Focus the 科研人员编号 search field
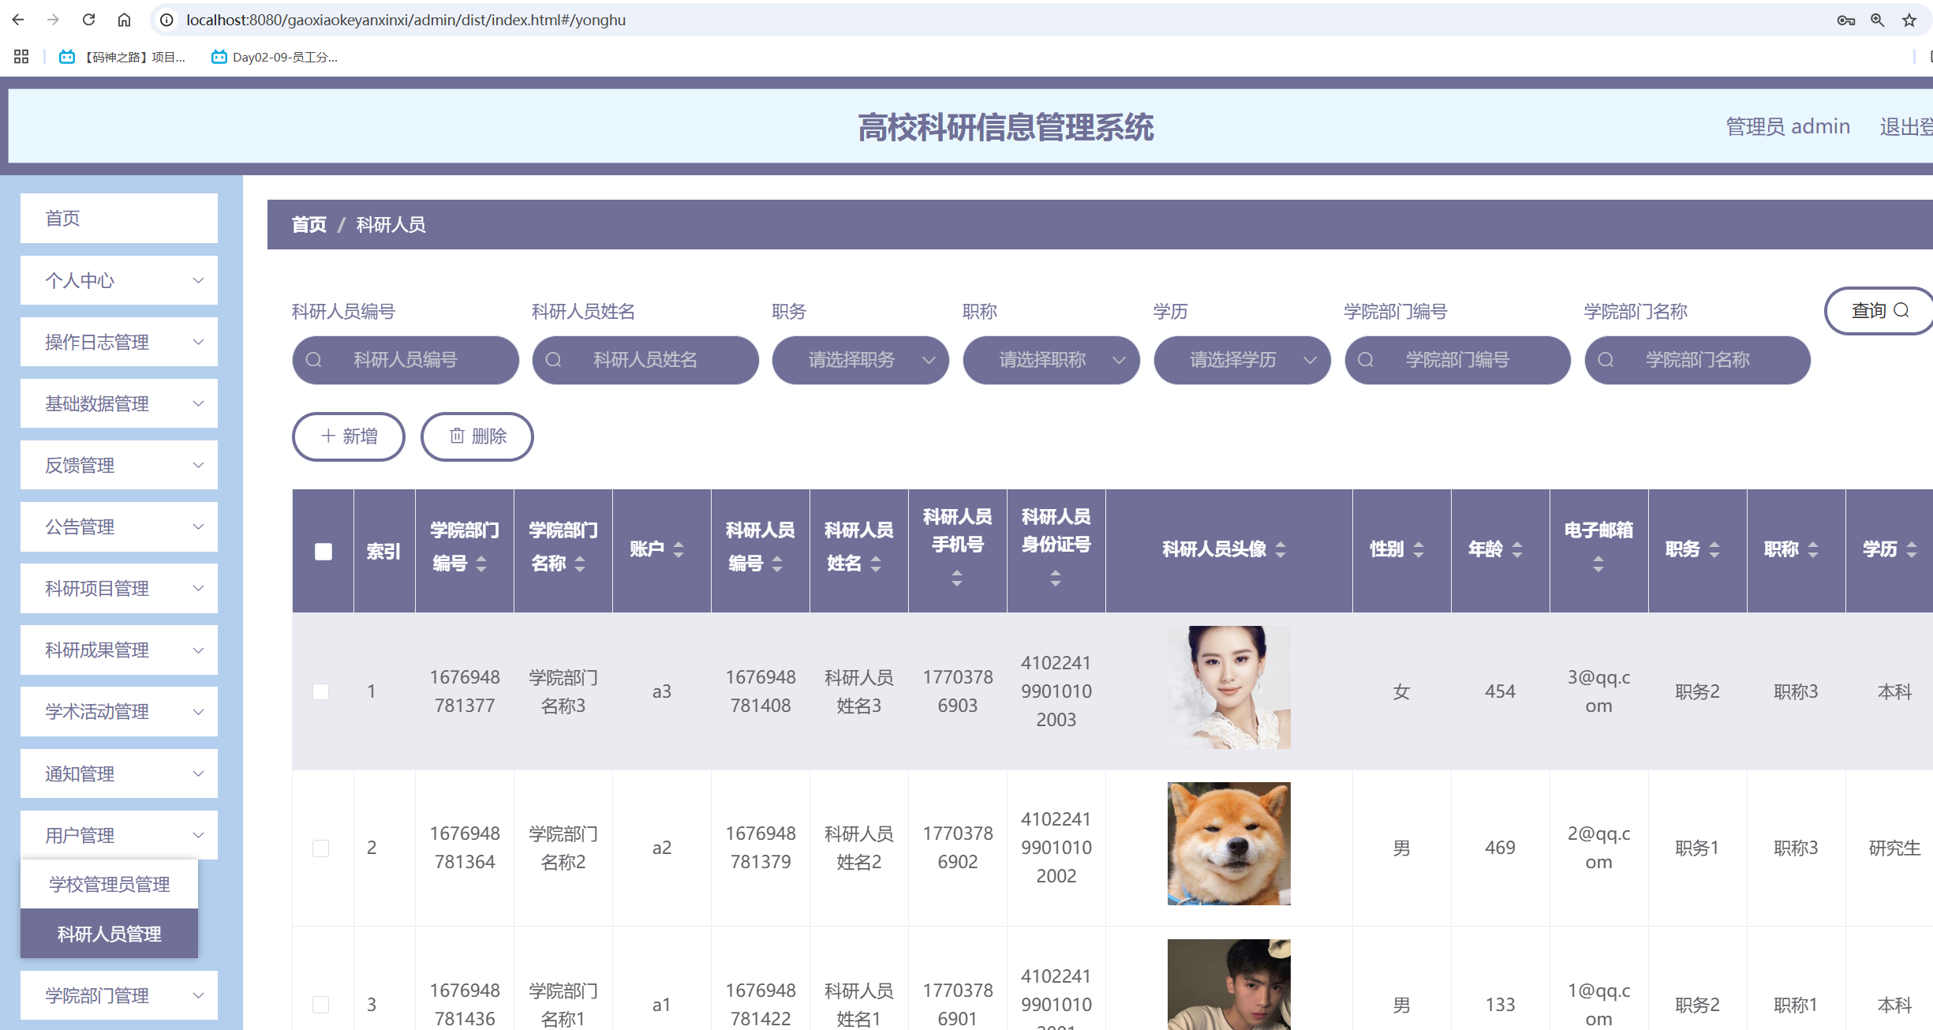 tap(406, 360)
